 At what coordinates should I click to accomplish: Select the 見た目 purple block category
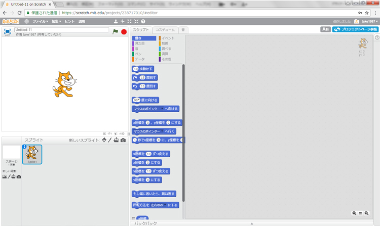click(139, 43)
